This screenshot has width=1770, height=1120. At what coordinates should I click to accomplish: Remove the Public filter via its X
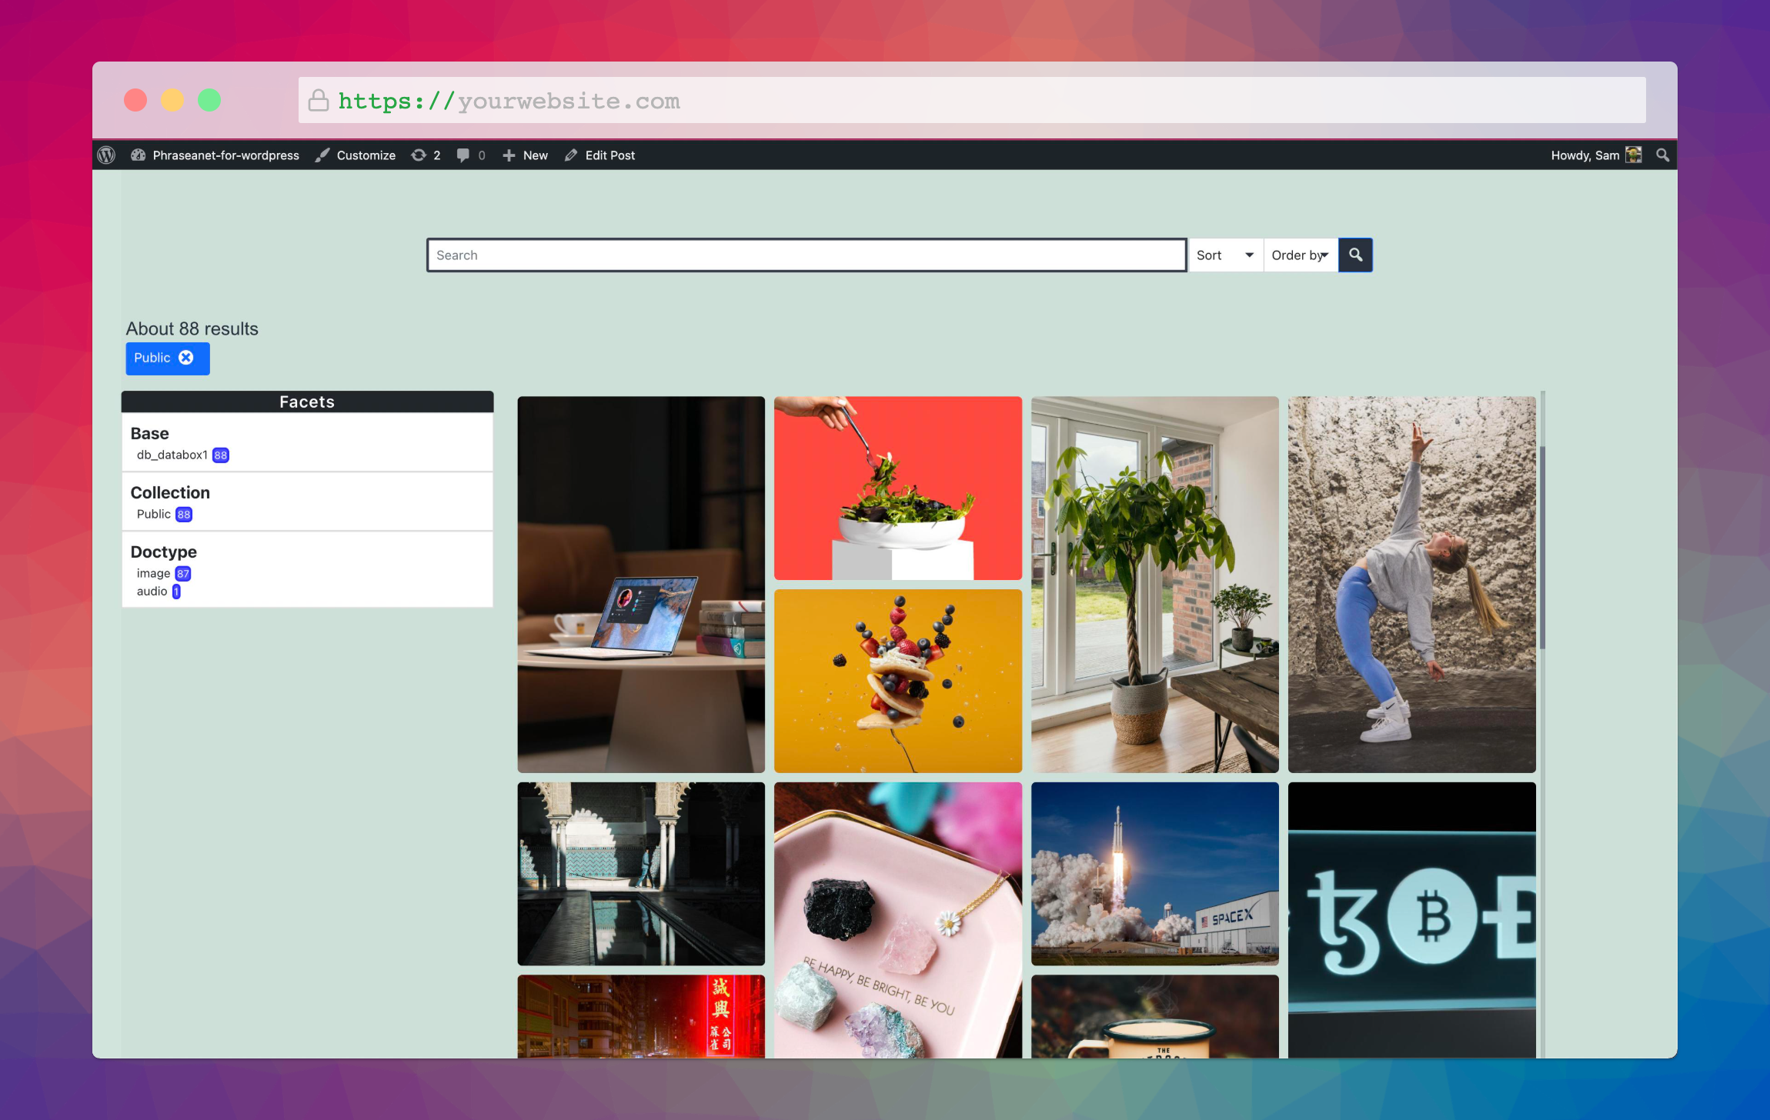pyautogui.click(x=186, y=358)
